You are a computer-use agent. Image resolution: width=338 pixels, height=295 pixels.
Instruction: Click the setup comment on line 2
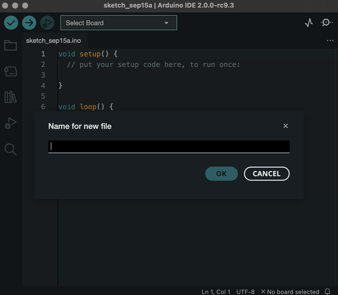(x=153, y=65)
